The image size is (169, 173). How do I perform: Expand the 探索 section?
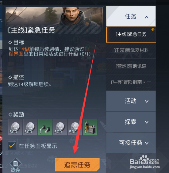coord(131,122)
